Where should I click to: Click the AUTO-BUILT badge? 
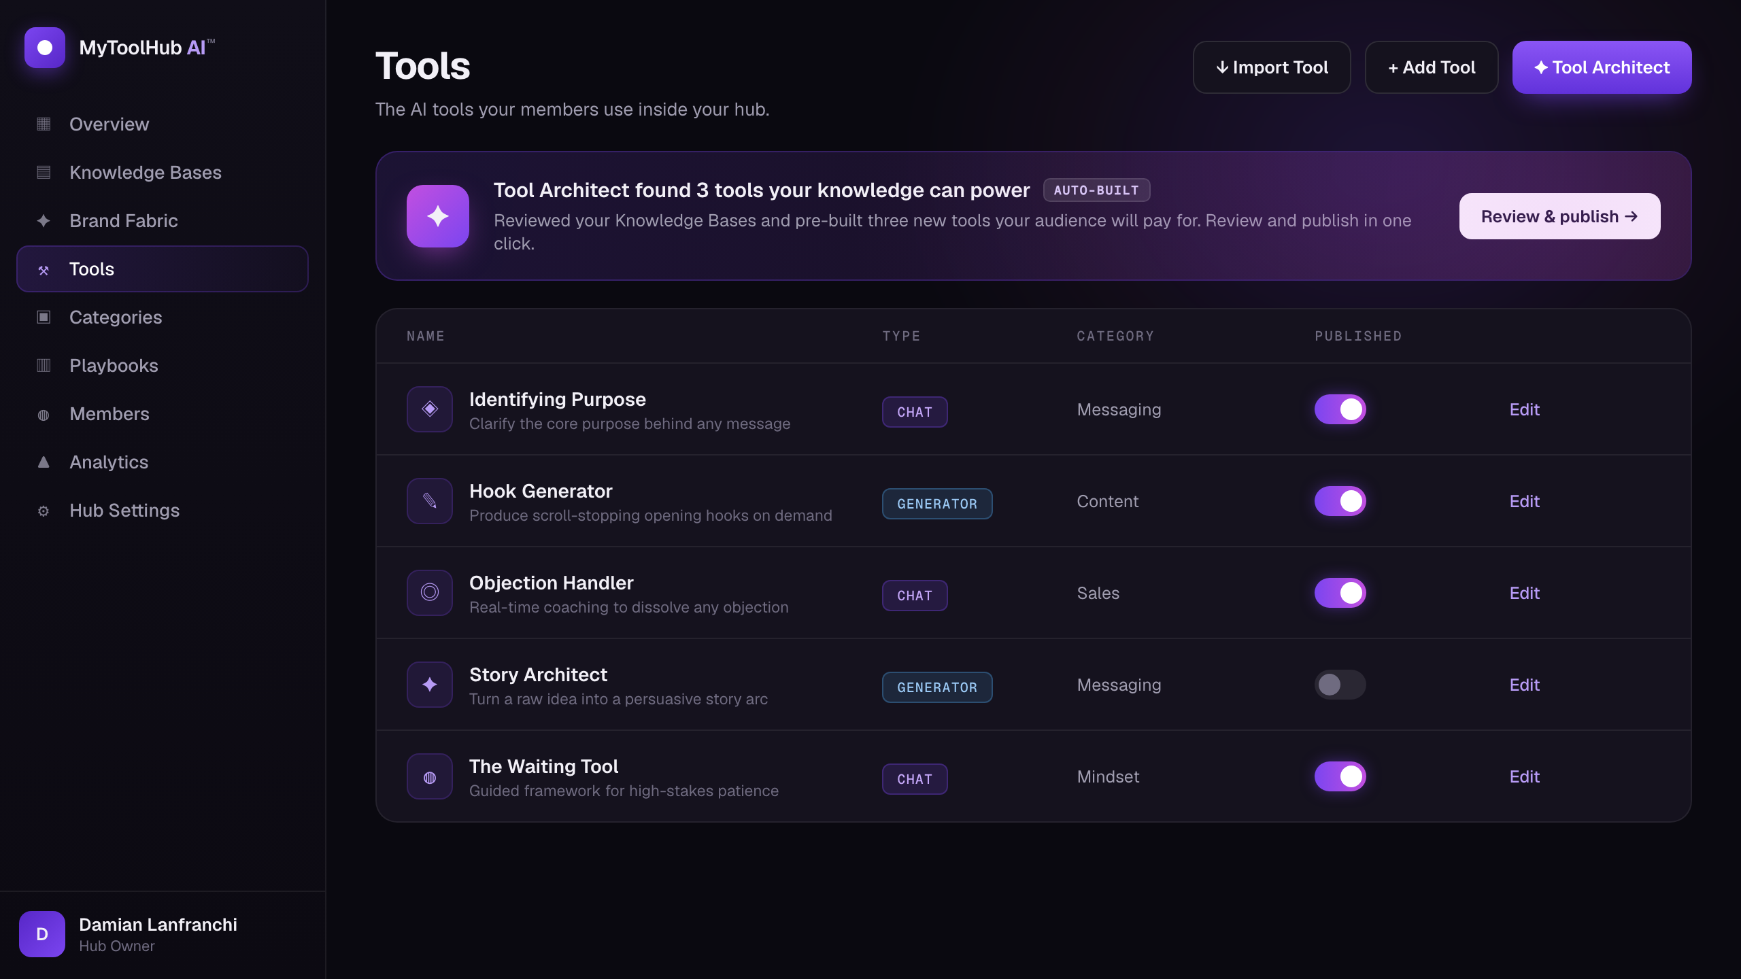point(1096,190)
